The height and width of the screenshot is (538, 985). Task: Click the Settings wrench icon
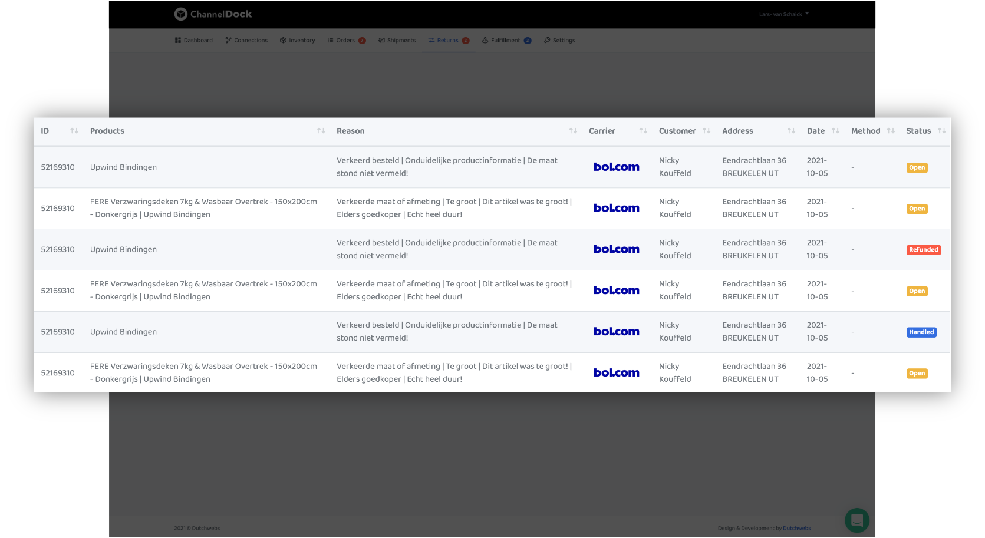pos(547,41)
